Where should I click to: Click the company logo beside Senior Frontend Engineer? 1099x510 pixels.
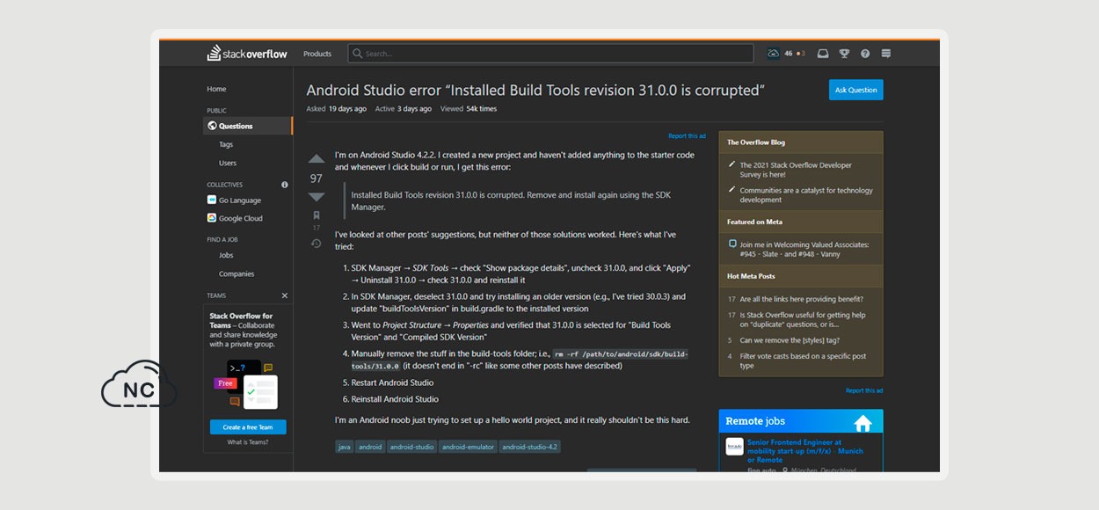(734, 447)
